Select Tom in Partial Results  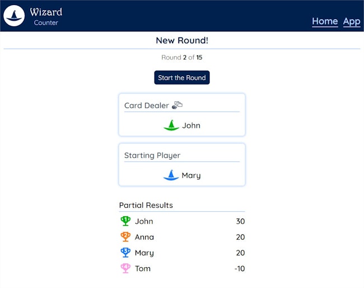143,268
